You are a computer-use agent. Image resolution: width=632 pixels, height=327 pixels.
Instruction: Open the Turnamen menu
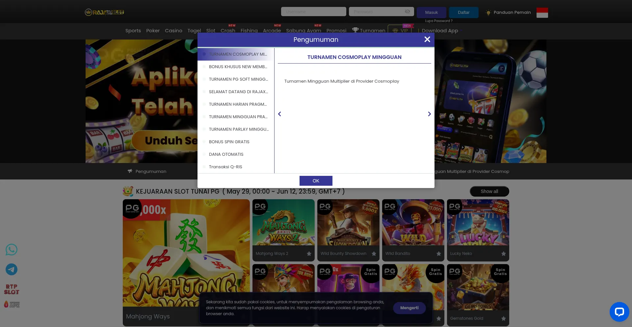[369, 30]
